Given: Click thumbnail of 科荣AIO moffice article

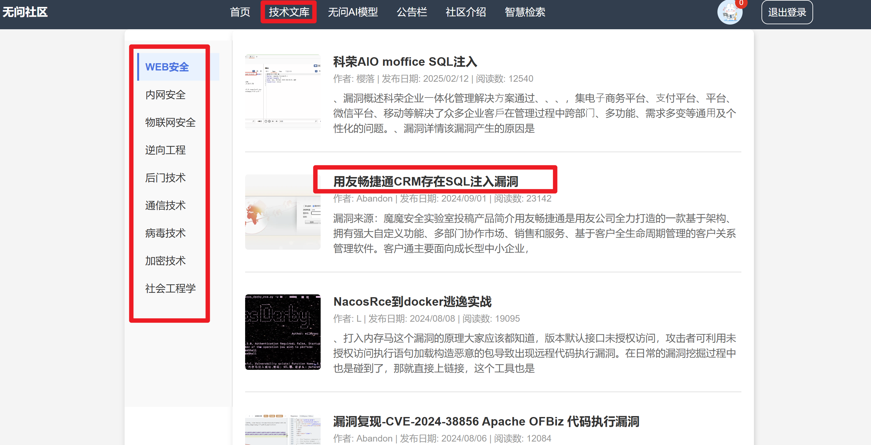Looking at the screenshot, I should point(283,92).
